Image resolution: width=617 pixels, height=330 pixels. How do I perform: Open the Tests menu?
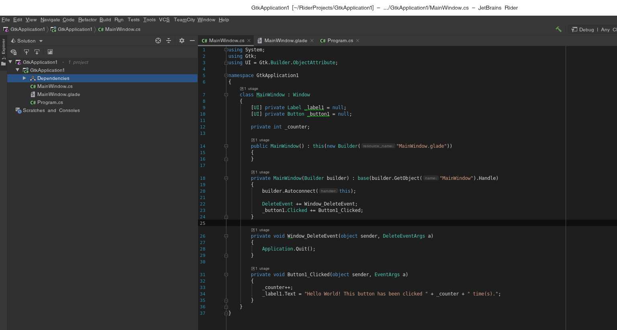134,20
